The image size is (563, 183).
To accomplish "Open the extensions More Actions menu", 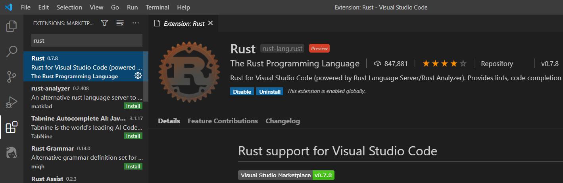I will pos(136,23).
